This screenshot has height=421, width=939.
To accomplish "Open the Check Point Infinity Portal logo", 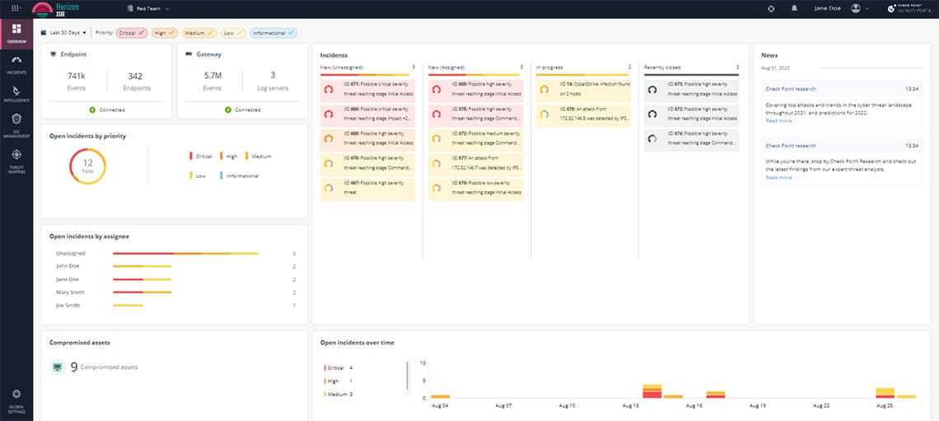I will tap(911, 8).
